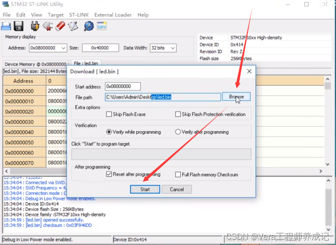
Task: Open the Help menu
Action: (143, 15)
